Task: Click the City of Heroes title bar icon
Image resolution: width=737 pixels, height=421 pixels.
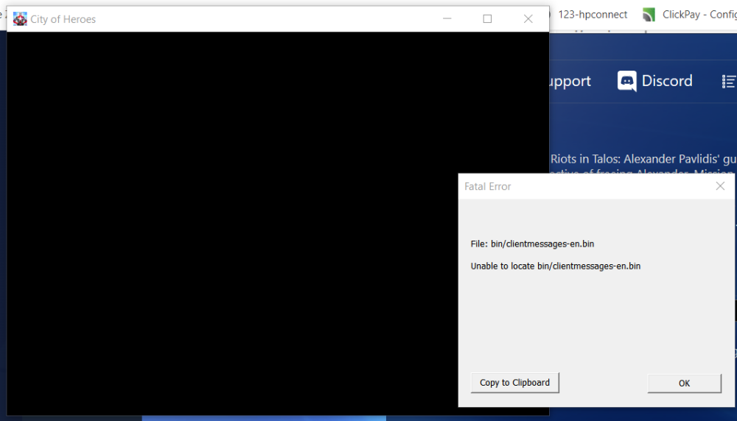Action: coord(20,19)
